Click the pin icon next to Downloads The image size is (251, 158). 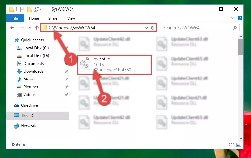(67, 71)
